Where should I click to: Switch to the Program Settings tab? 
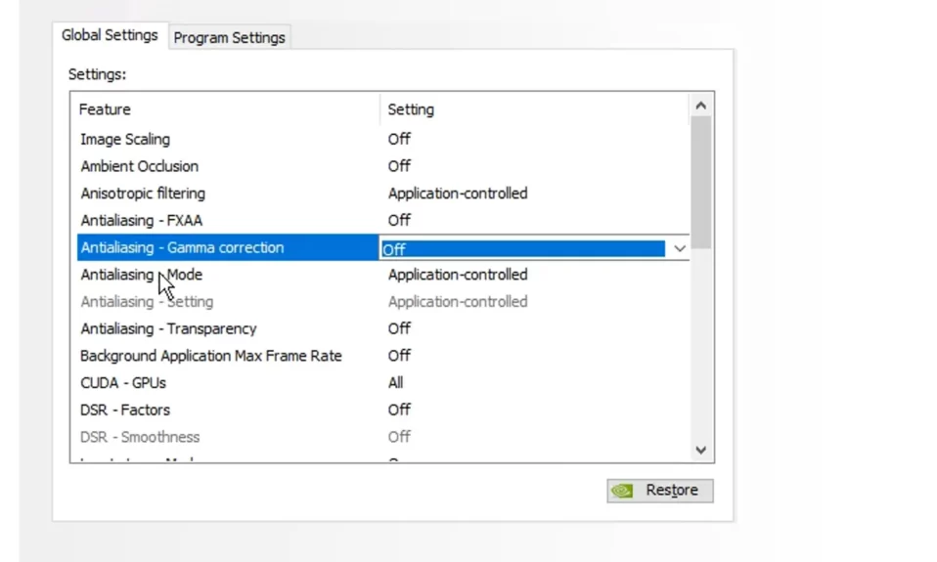[x=230, y=37]
